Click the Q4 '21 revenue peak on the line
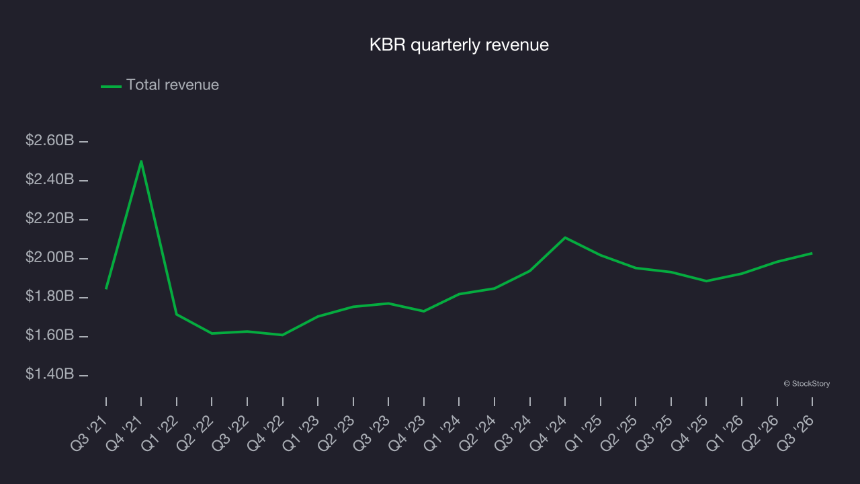The image size is (860, 484). click(141, 161)
